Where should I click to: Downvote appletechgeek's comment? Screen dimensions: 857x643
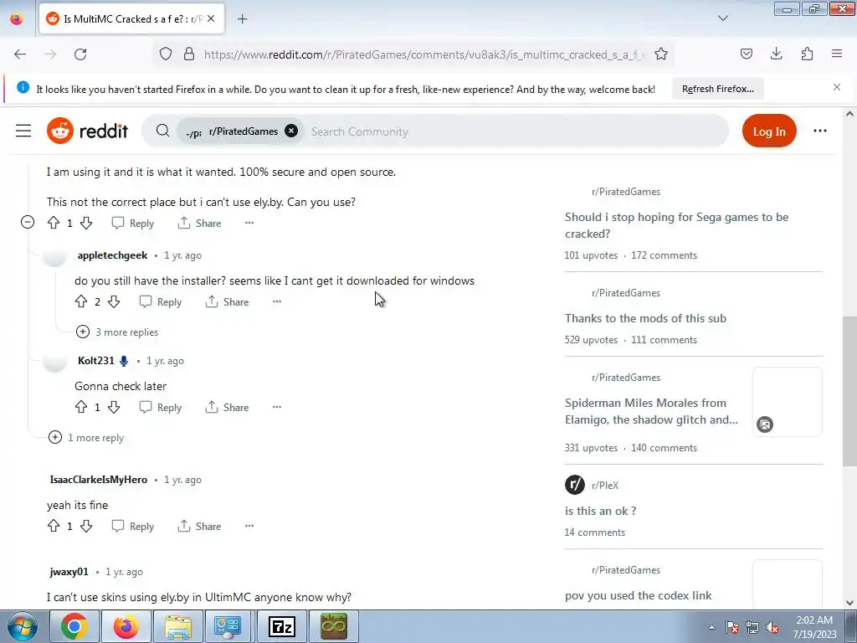[114, 301]
